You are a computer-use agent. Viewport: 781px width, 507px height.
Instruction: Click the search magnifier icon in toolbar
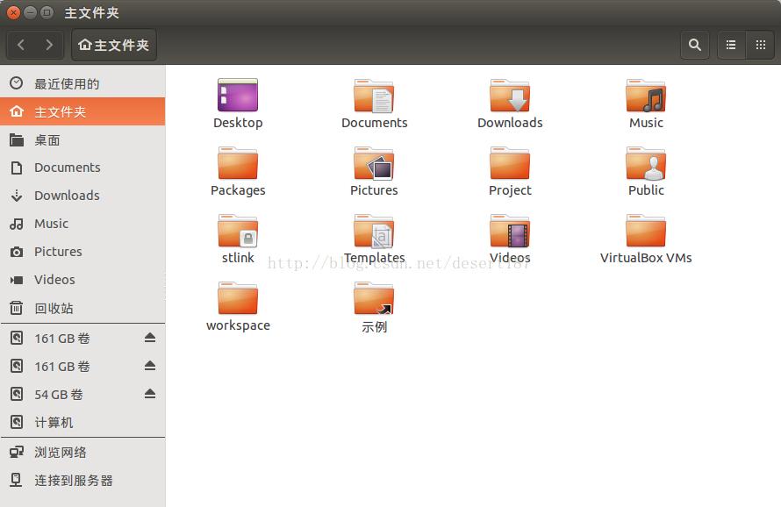(695, 45)
